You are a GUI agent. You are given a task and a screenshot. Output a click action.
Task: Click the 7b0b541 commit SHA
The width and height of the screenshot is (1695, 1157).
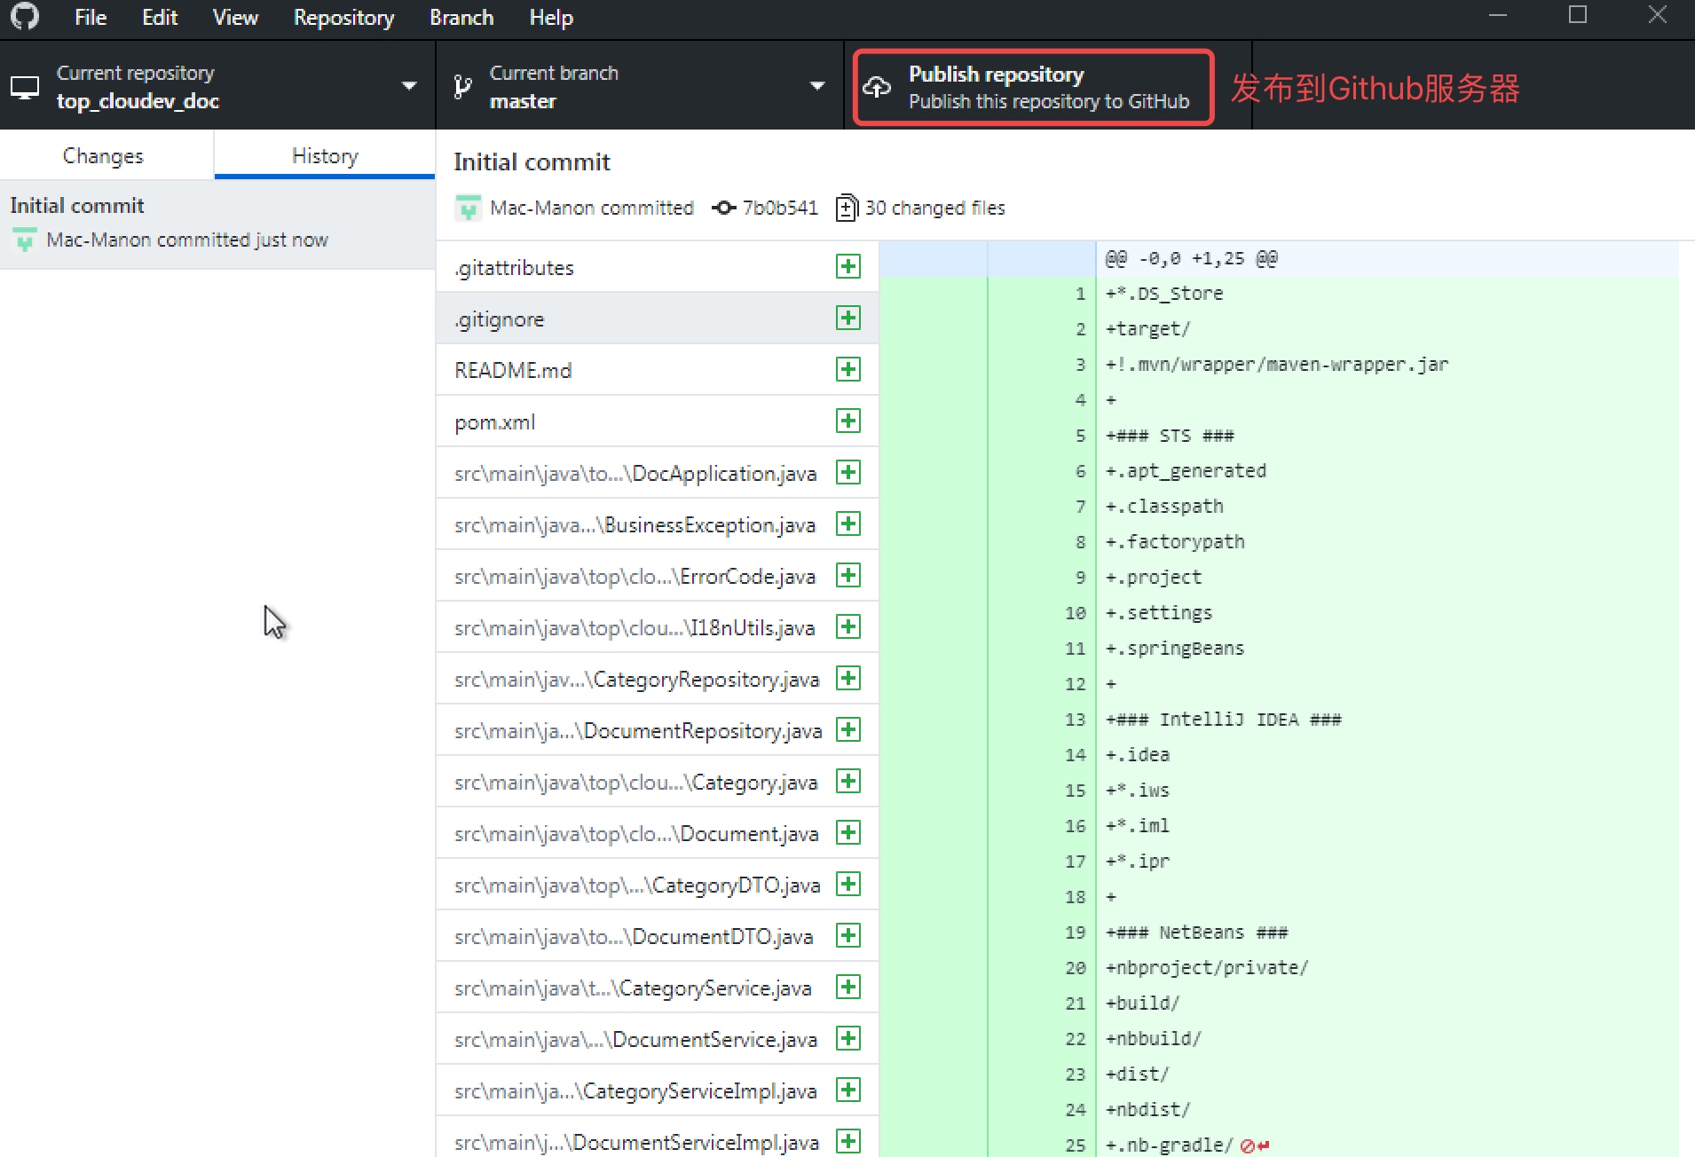click(780, 208)
